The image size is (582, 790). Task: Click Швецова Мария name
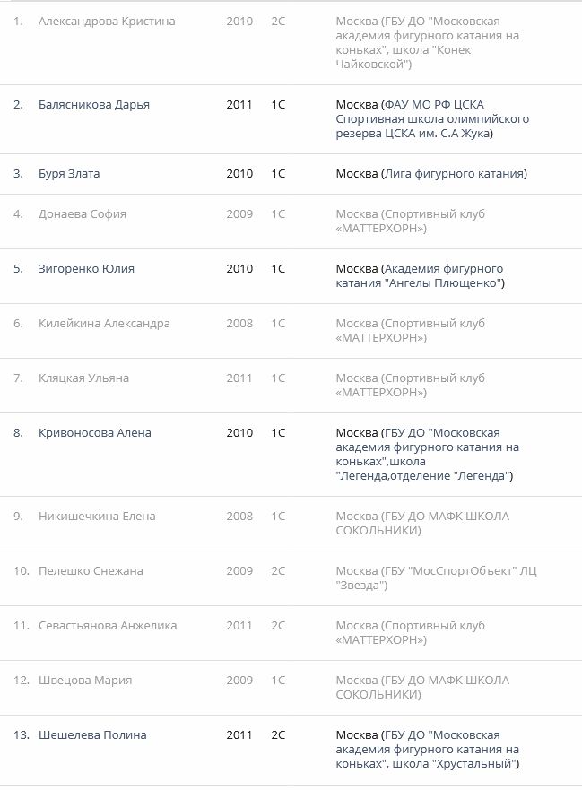(x=85, y=681)
